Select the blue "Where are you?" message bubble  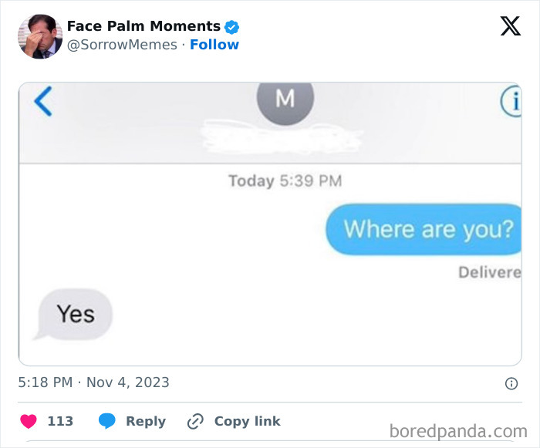pos(425,229)
